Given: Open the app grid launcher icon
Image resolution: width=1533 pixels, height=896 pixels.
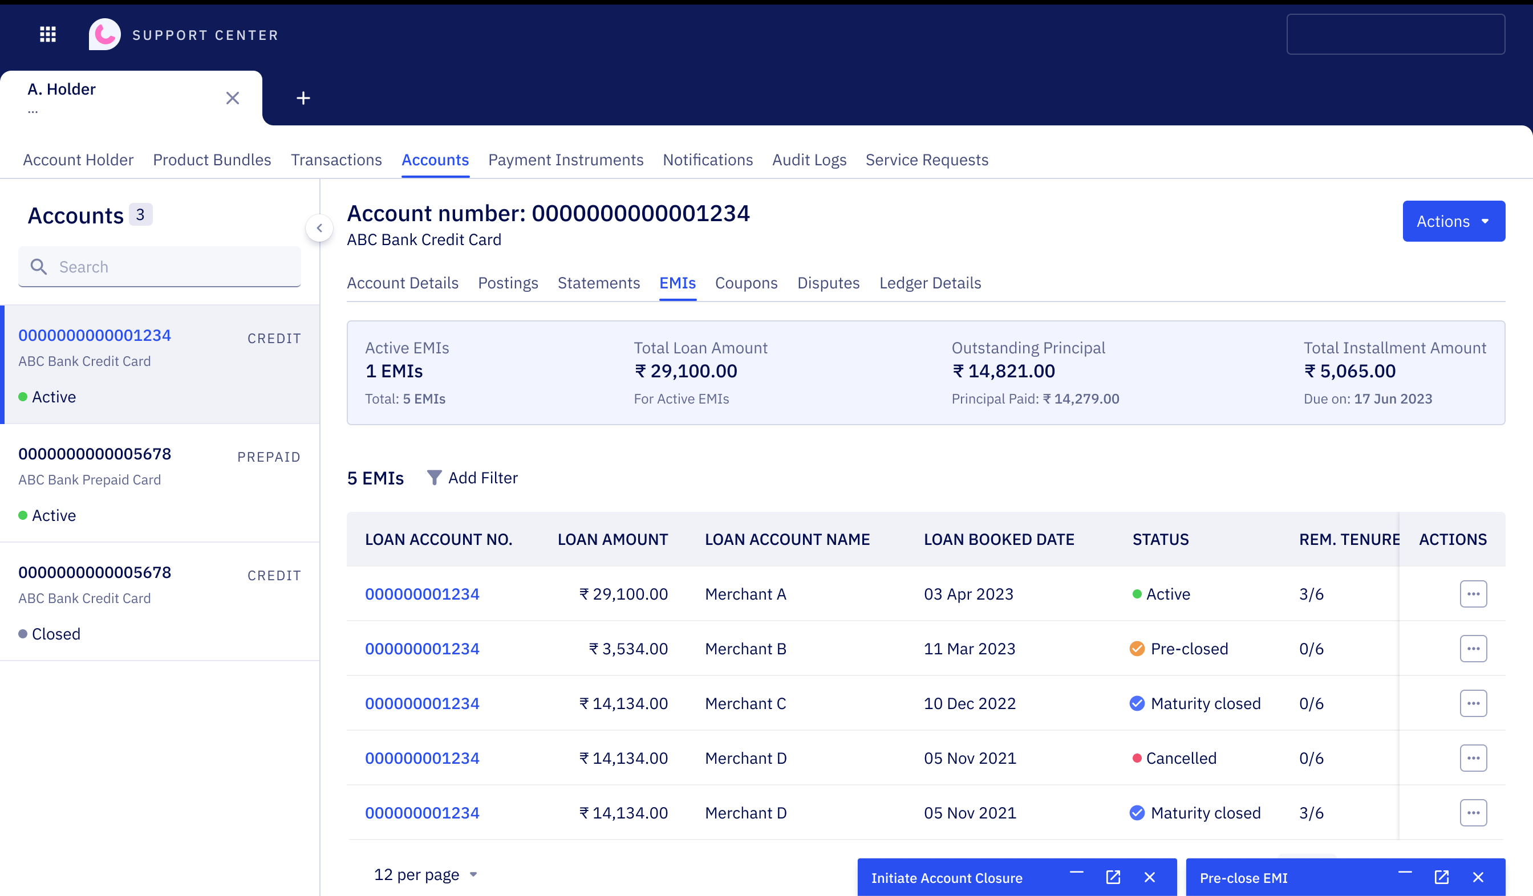Looking at the screenshot, I should coord(48,35).
